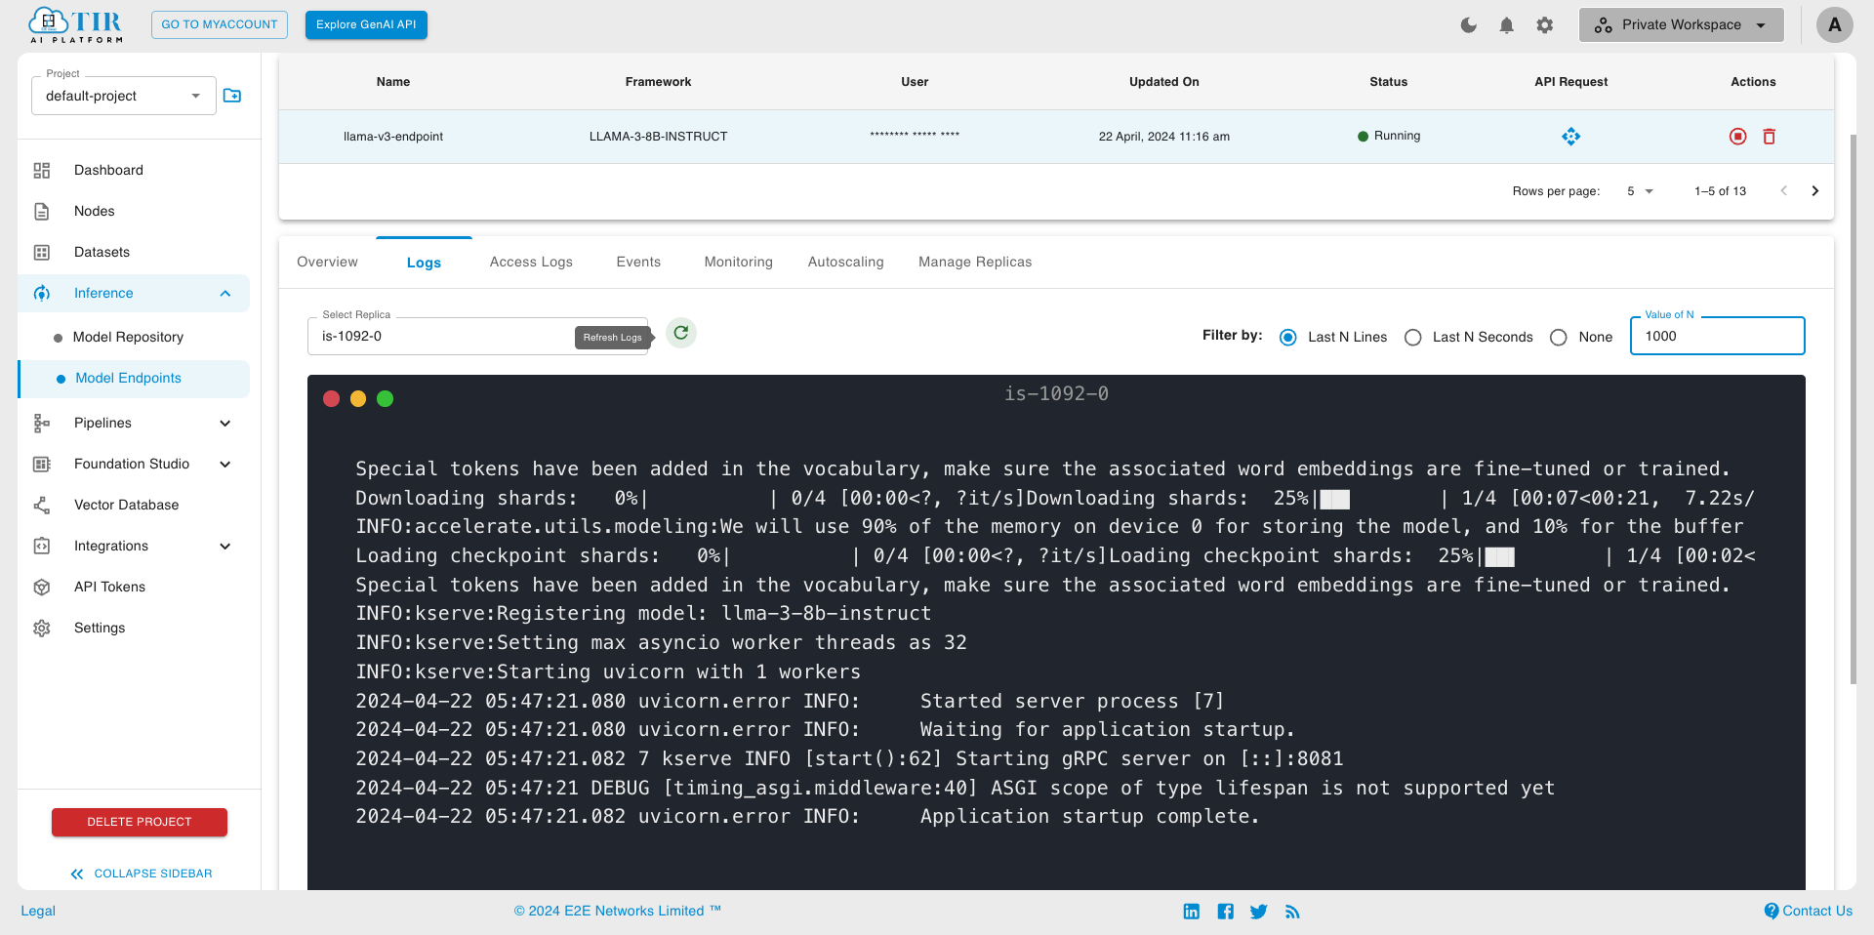This screenshot has height=935, width=1874.
Task: Expand the Foundation Studio menu chevron
Action: pos(225,464)
